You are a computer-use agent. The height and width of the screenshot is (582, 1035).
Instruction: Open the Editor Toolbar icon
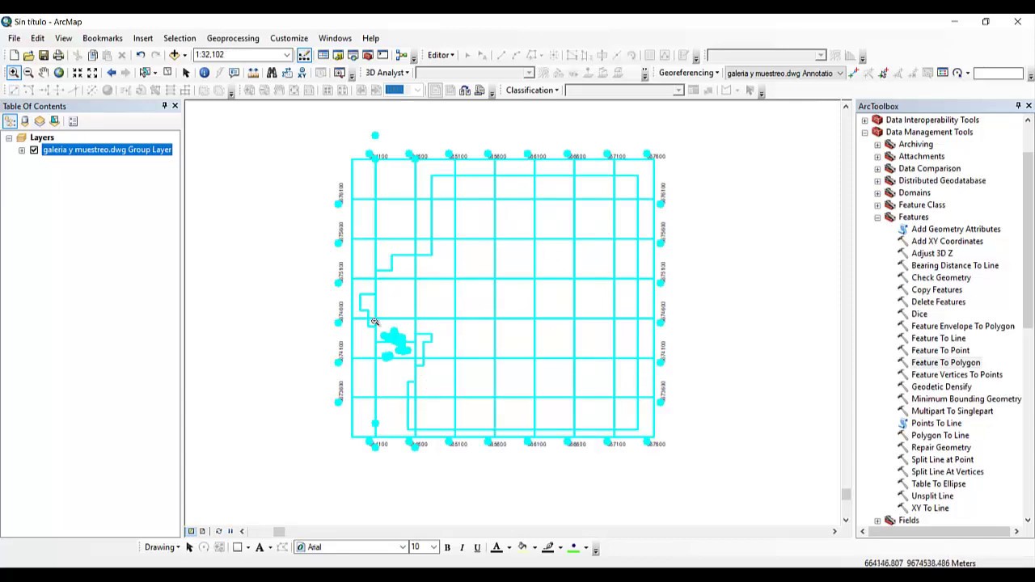pos(304,55)
